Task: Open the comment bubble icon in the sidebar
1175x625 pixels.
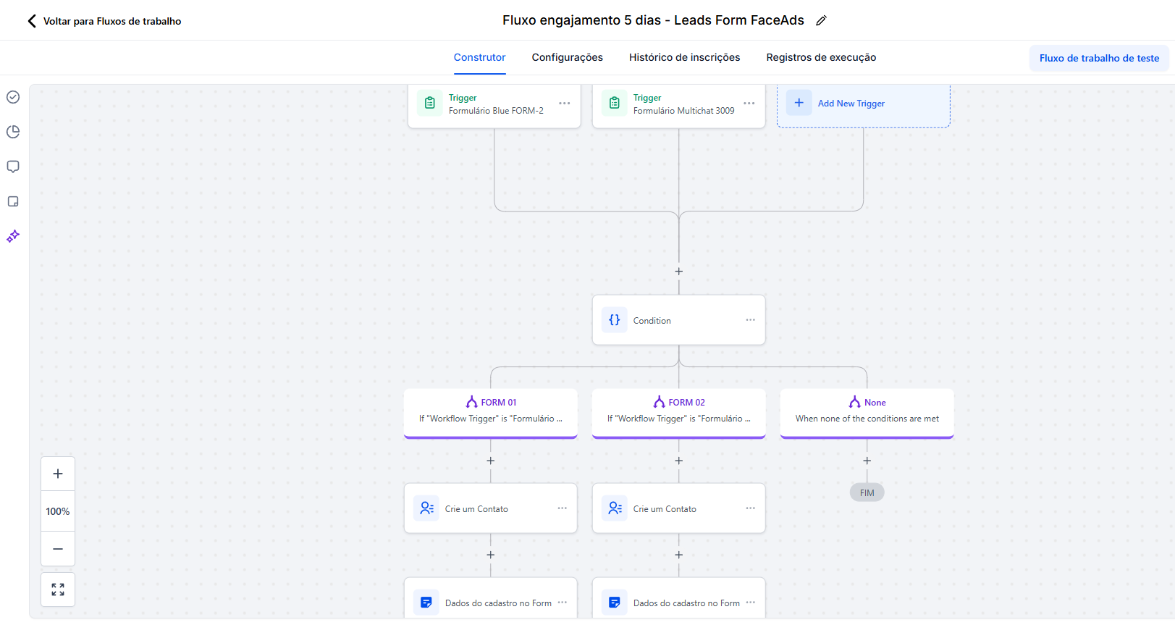Action: coord(13,167)
